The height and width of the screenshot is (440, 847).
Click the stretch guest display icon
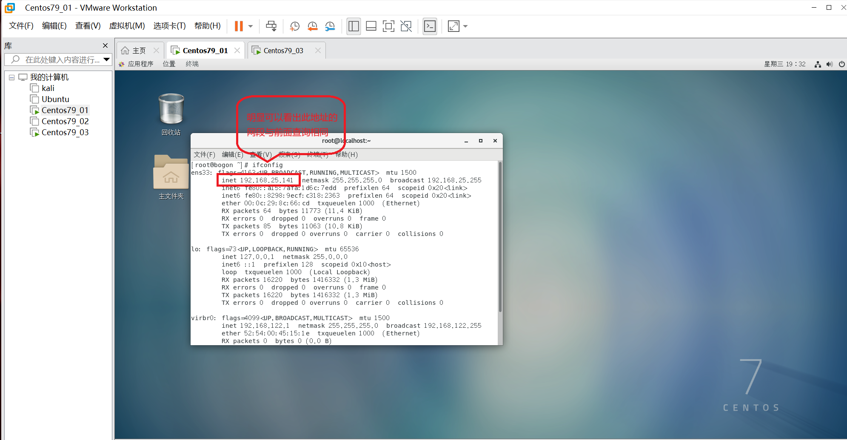click(x=453, y=26)
